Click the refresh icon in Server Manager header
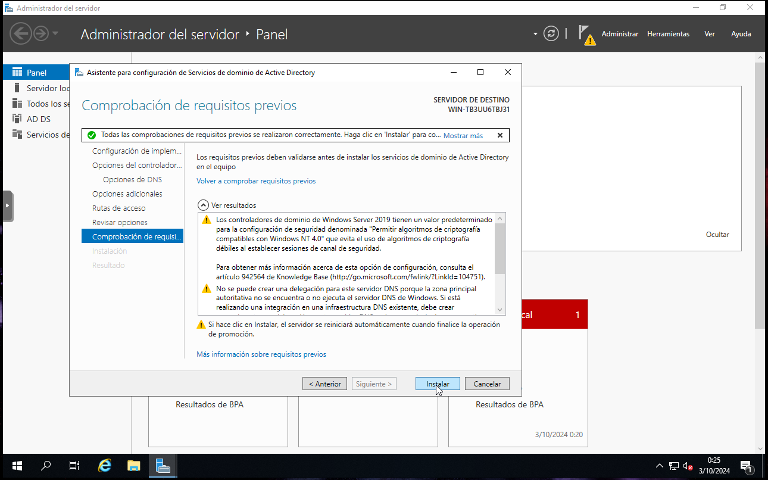Screen dimensions: 768x480 (552, 33)
